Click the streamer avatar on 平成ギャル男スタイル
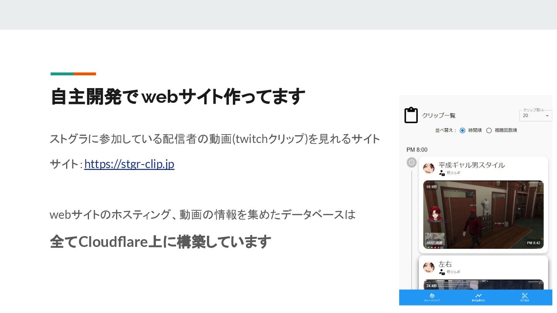 point(429,168)
